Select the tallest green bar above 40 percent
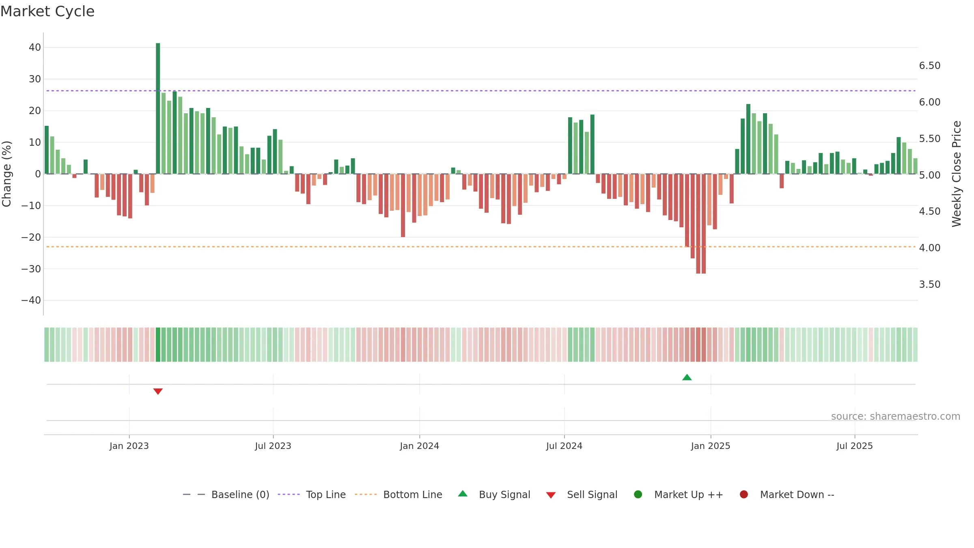Viewport: 974px width, 548px height. 158,108
